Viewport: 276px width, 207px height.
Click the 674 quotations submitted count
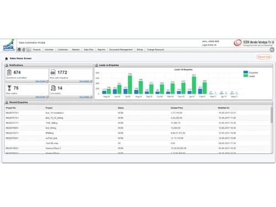click(17, 72)
